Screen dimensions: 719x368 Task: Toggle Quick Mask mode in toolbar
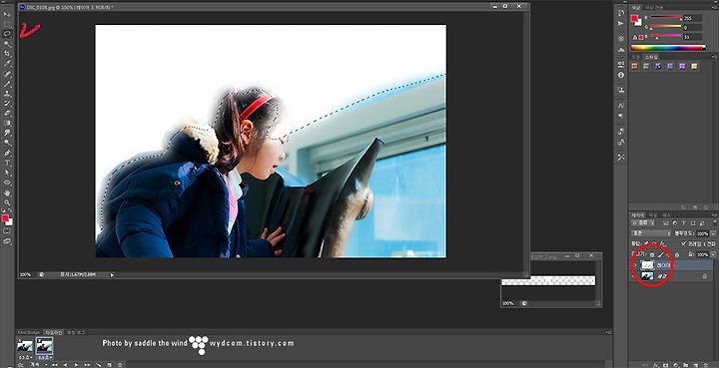point(7,231)
